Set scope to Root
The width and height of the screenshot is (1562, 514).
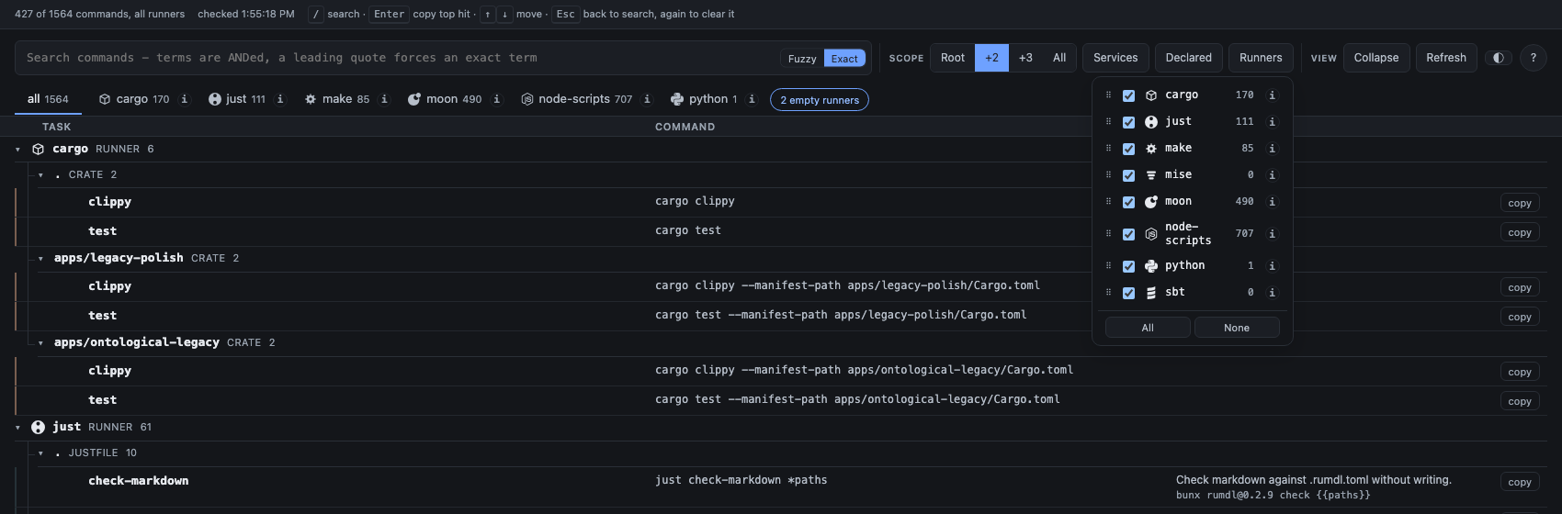pyautogui.click(x=953, y=58)
